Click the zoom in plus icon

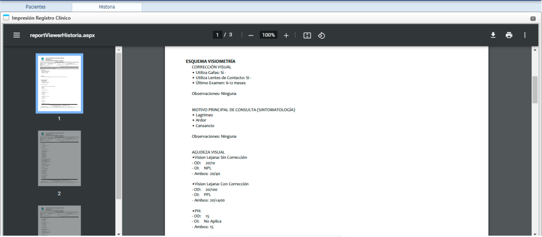point(286,35)
